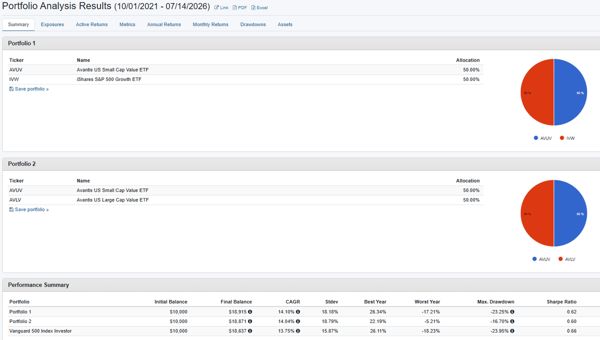View the Monthly Returns tab
This screenshot has height=340, width=600.
click(x=210, y=24)
